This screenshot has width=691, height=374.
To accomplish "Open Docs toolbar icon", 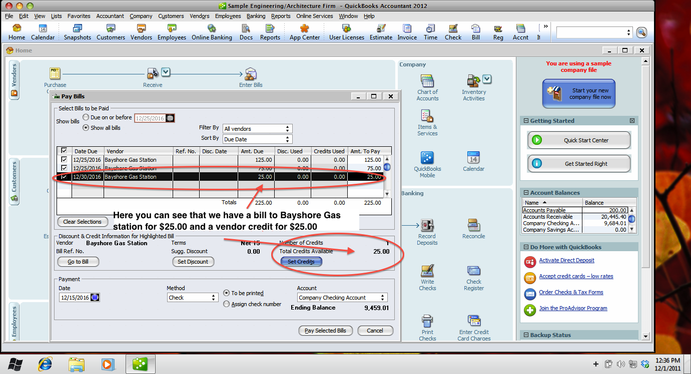I will 246,32.
